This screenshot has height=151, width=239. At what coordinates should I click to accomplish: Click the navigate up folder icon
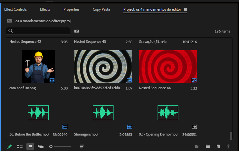(x=10, y=21)
